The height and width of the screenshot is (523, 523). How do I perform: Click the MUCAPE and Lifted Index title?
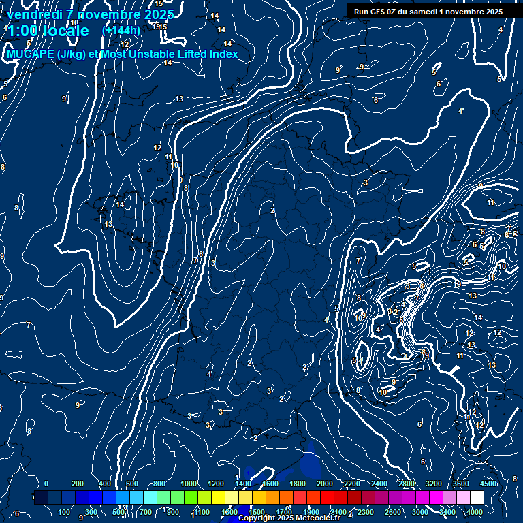point(123,54)
